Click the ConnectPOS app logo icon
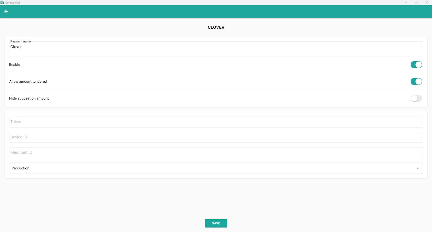This screenshot has width=432, height=232. (x=2, y=2)
